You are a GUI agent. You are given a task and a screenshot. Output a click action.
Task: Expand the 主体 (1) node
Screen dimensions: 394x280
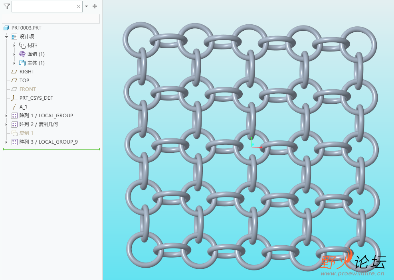(14, 63)
